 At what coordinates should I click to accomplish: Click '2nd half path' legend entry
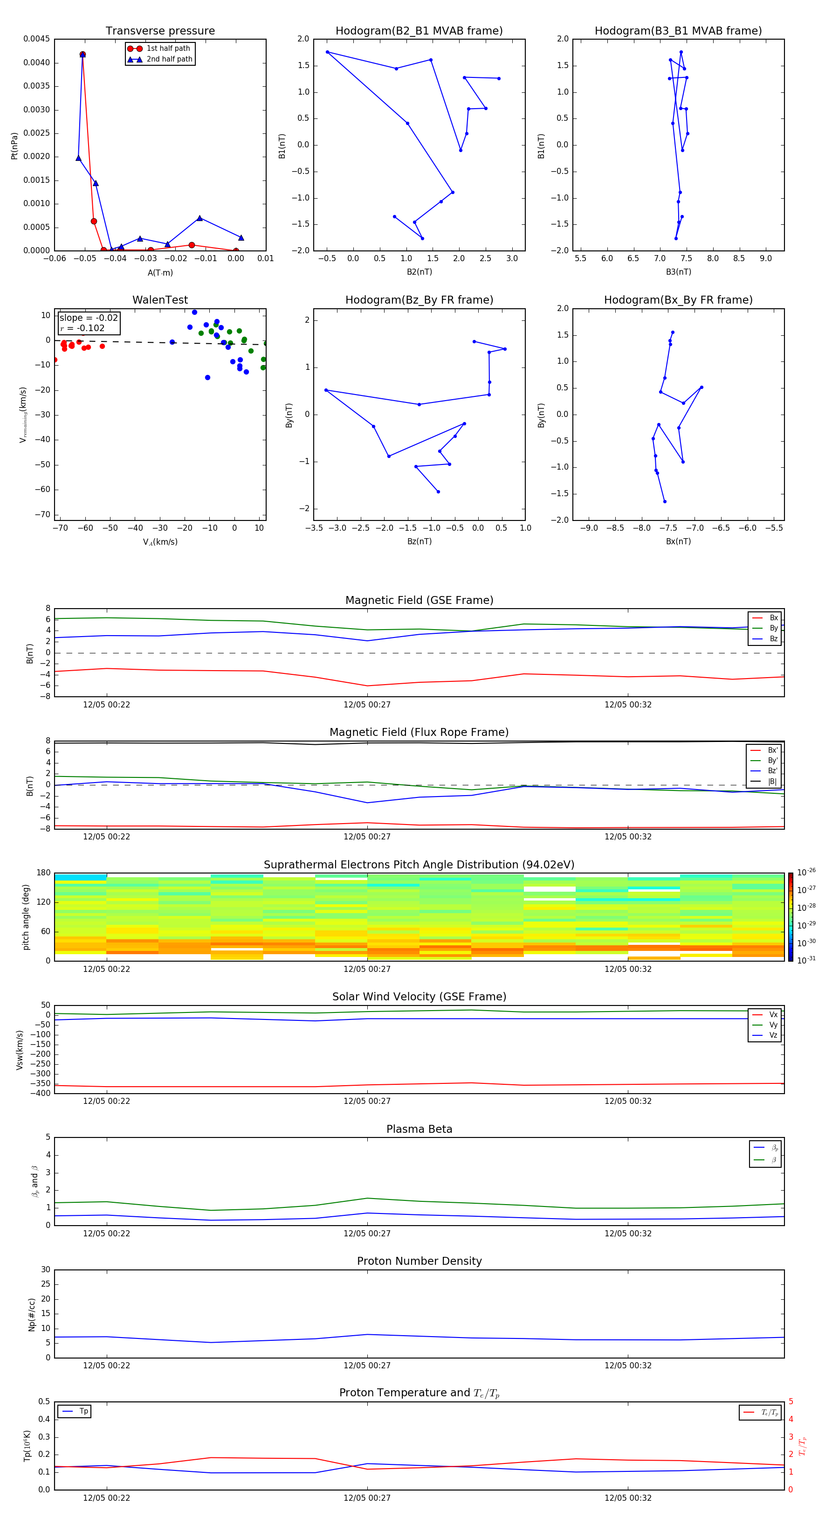coord(160,59)
